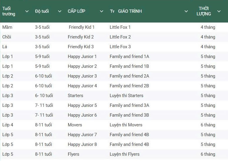The image size is (228, 161).
Task: Click the cell 'Chồi'
Action: (7, 37)
